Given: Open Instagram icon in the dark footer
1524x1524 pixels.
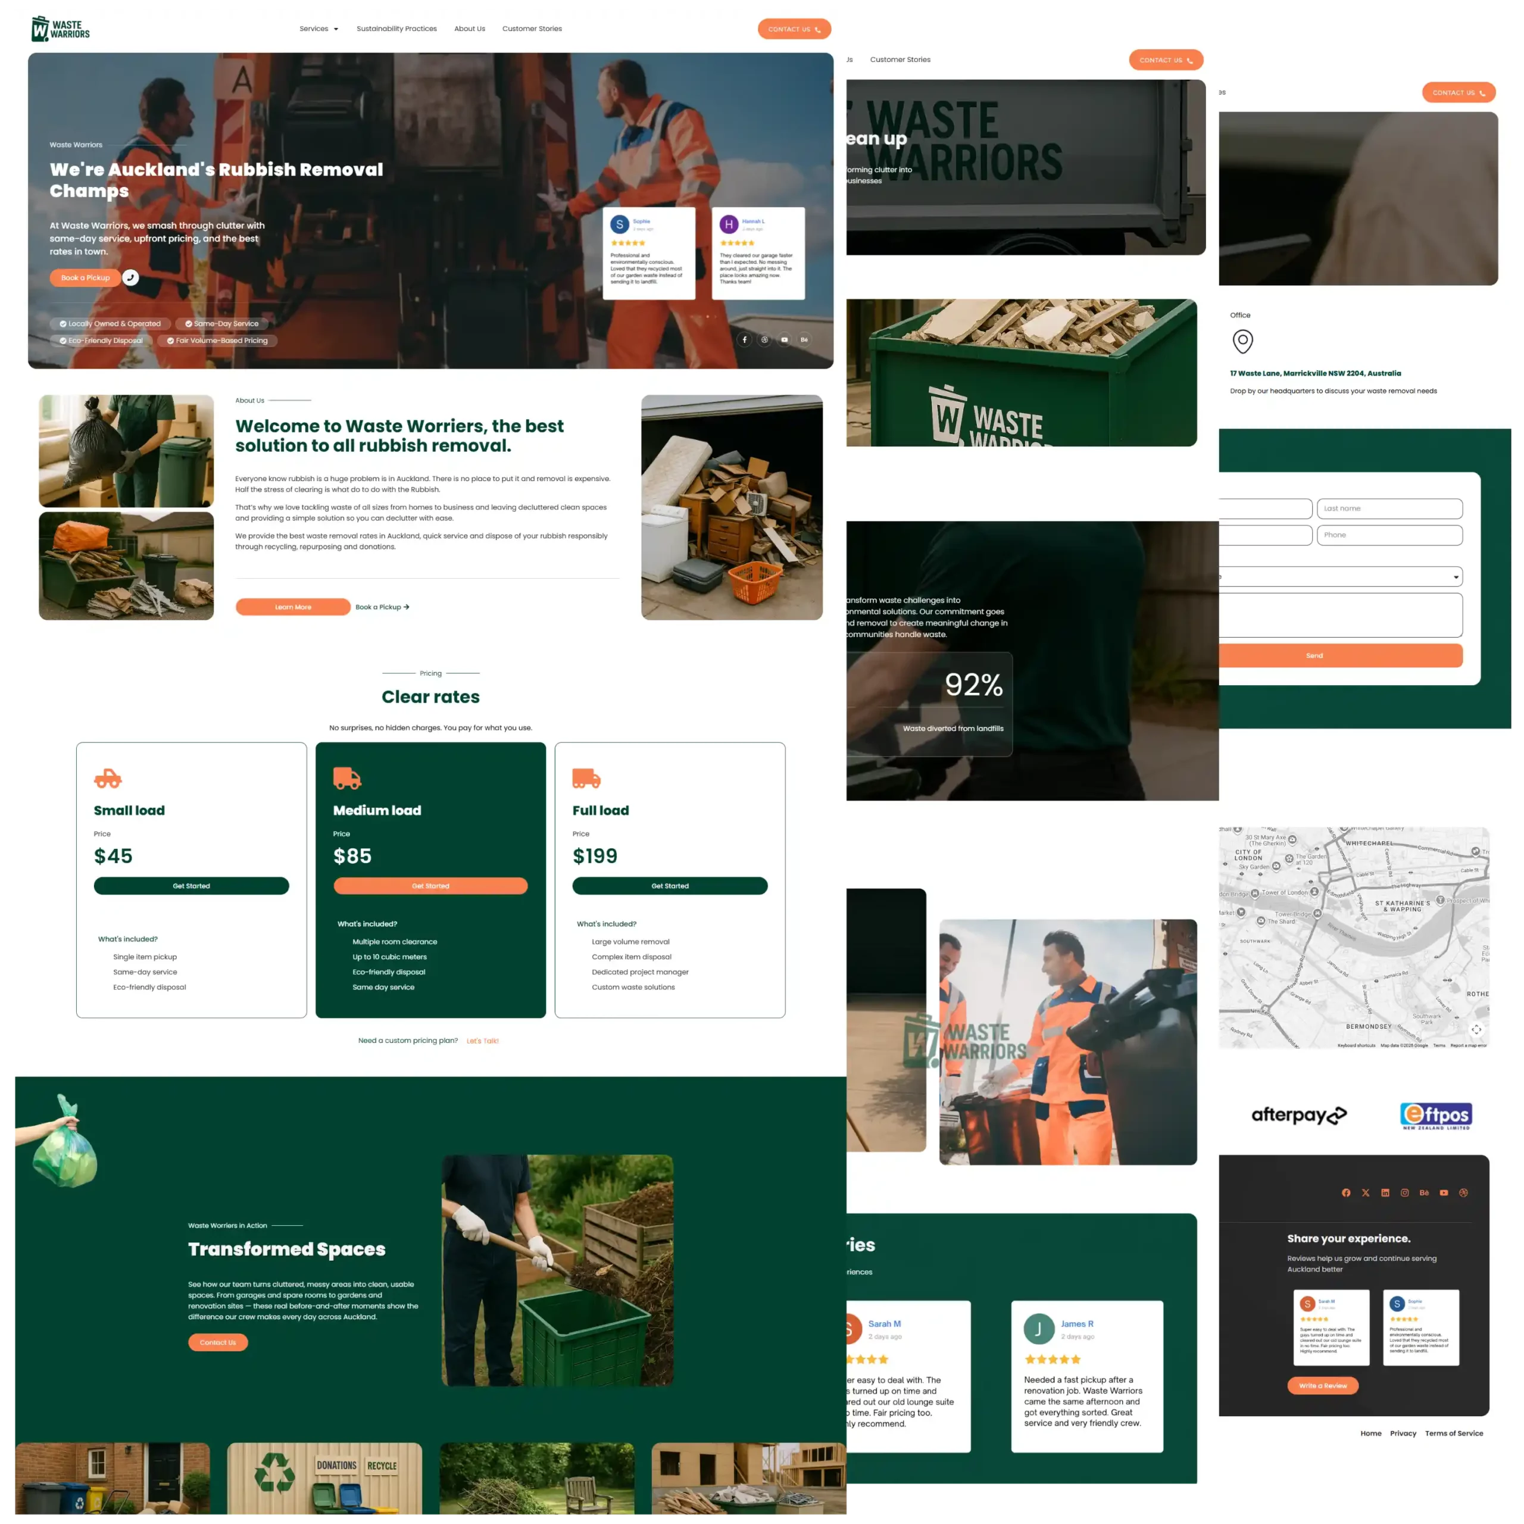Looking at the screenshot, I should [1405, 1192].
